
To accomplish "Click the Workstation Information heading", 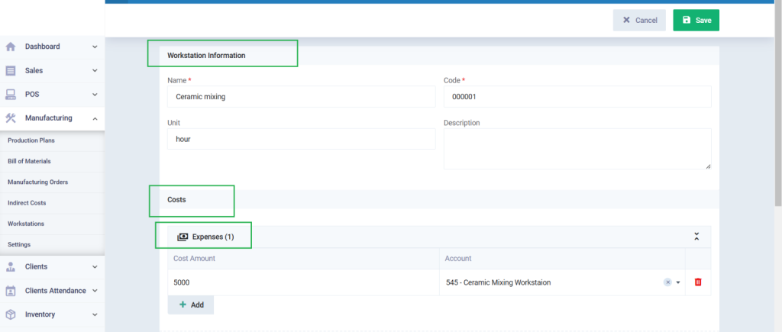I will 206,55.
